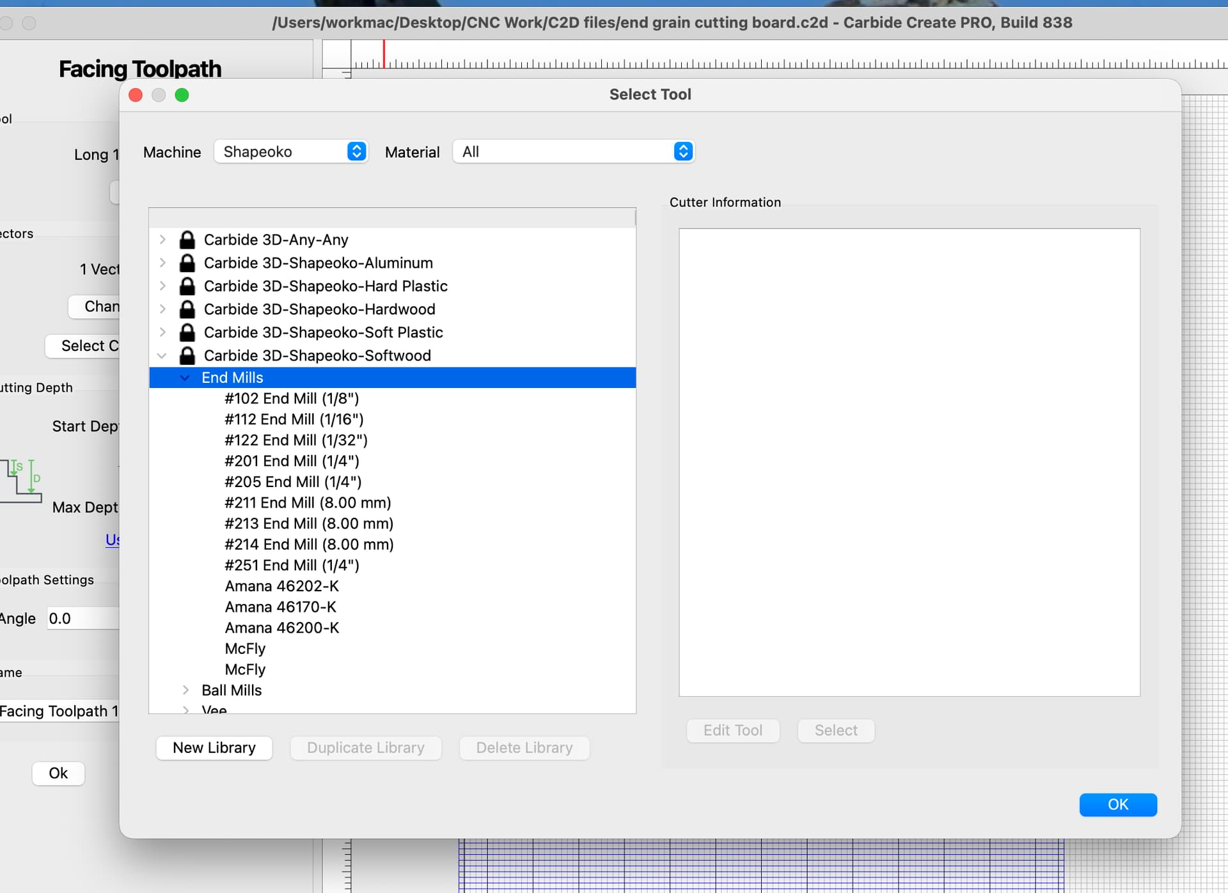Image resolution: width=1228 pixels, height=893 pixels.
Task: Click the Angle input field
Action: (x=83, y=619)
